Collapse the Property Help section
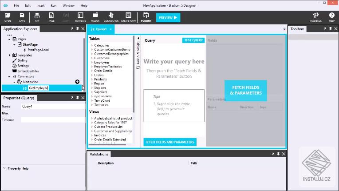This screenshot has height=191, width=339. 4,168
